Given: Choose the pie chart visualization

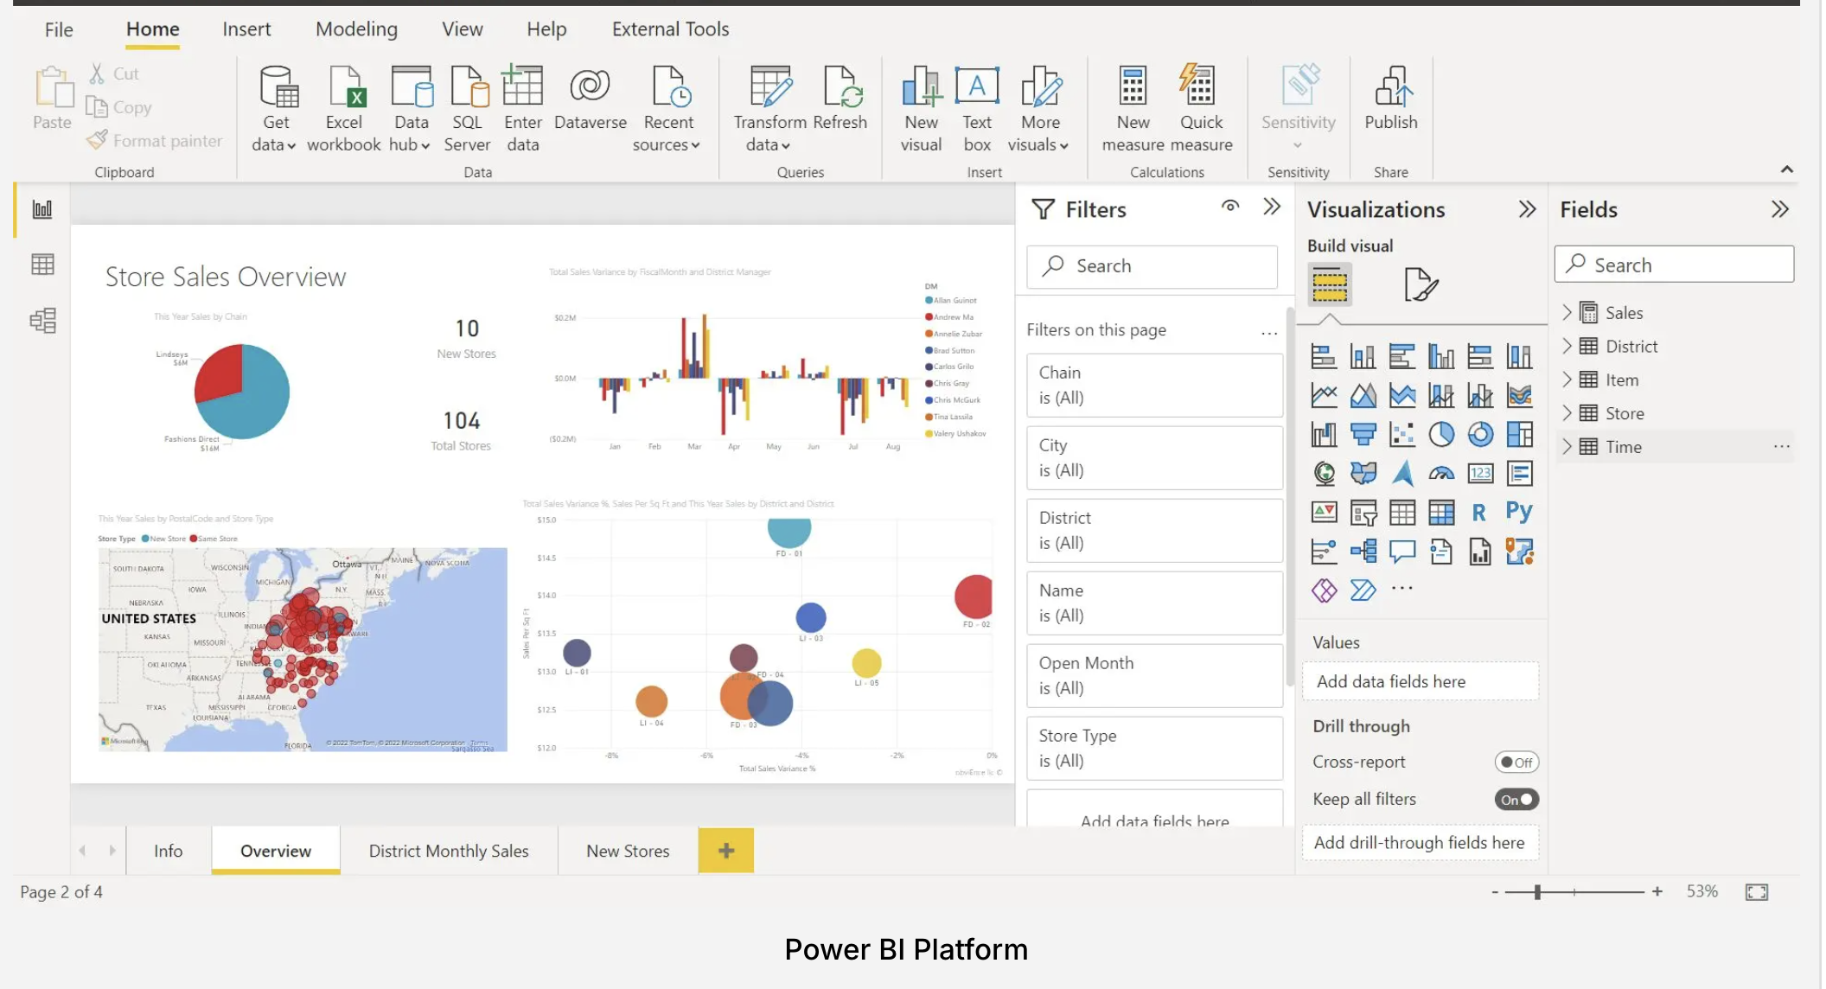Looking at the screenshot, I should [x=1442, y=434].
